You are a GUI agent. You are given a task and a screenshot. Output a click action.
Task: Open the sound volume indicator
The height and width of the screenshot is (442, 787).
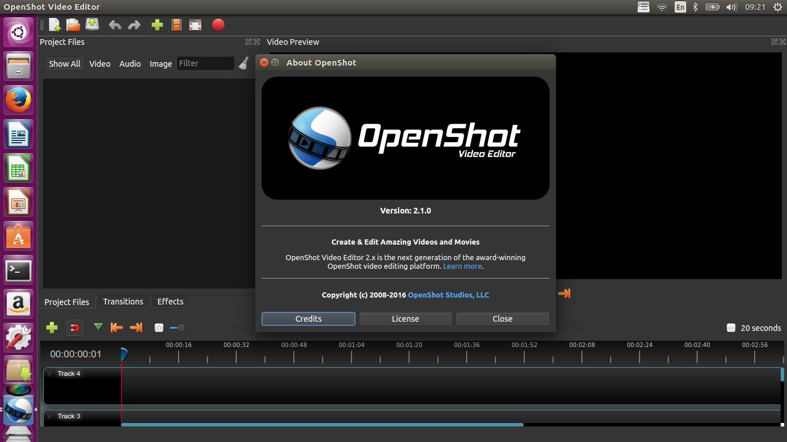(731, 7)
